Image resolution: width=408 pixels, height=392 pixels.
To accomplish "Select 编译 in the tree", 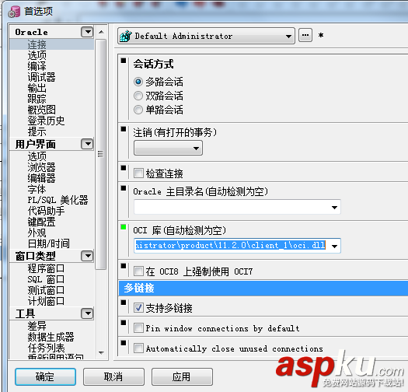I will click(37, 66).
